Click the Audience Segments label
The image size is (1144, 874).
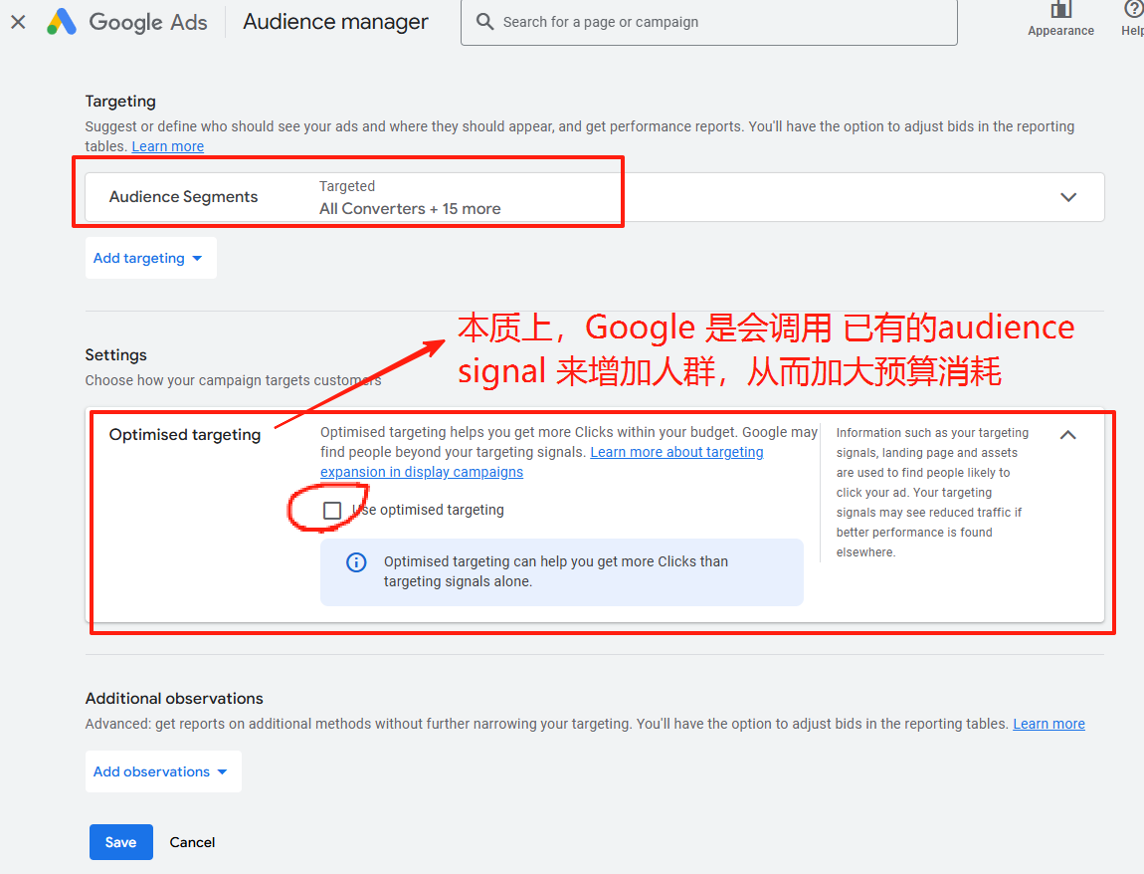pyautogui.click(x=183, y=197)
